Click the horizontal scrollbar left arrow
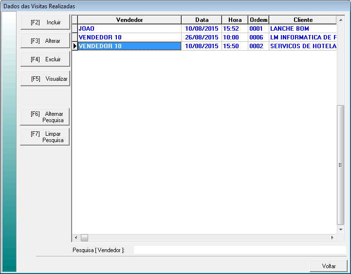The width and height of the screenshot is (351, 274). pyautogui.click(x=76, y=237)
